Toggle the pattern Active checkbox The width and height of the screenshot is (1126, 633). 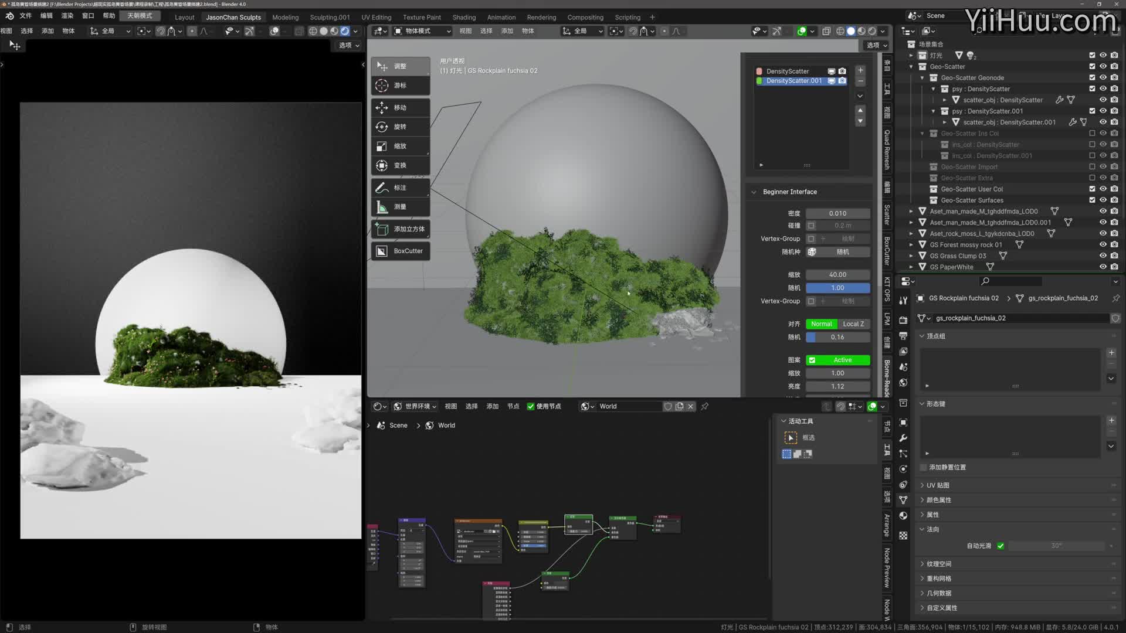coord(812,360)
